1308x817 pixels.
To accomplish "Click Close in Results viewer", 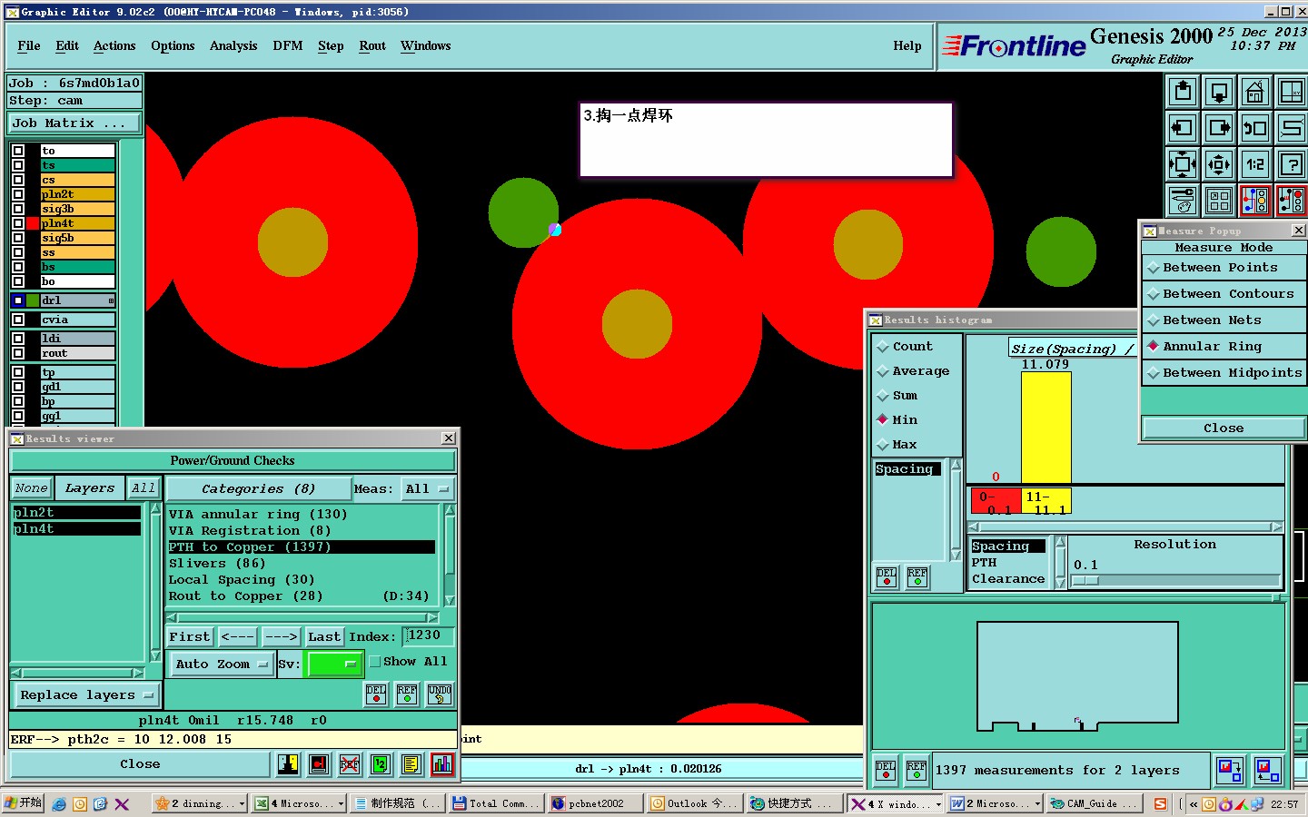I will pyautogui.click(x=140, y=764).
